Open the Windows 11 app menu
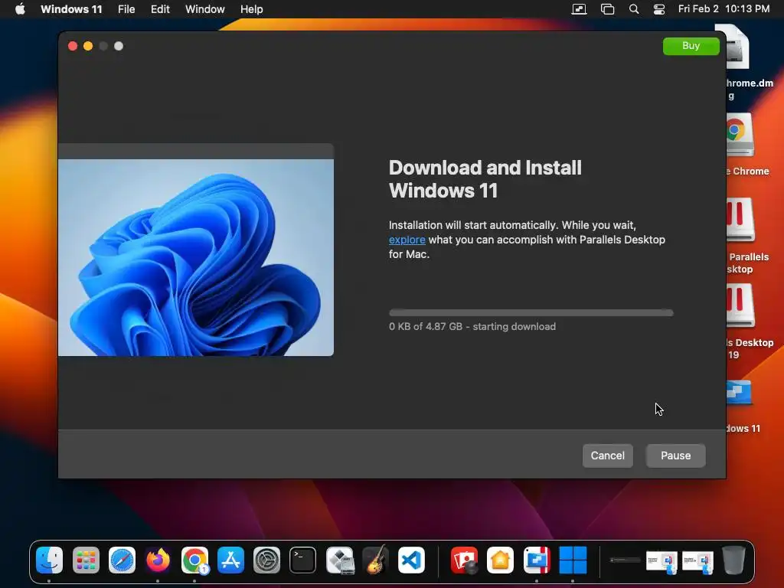The height and width of the screenshot is (588, 784). pyautogui.click(x=71, y=9)
